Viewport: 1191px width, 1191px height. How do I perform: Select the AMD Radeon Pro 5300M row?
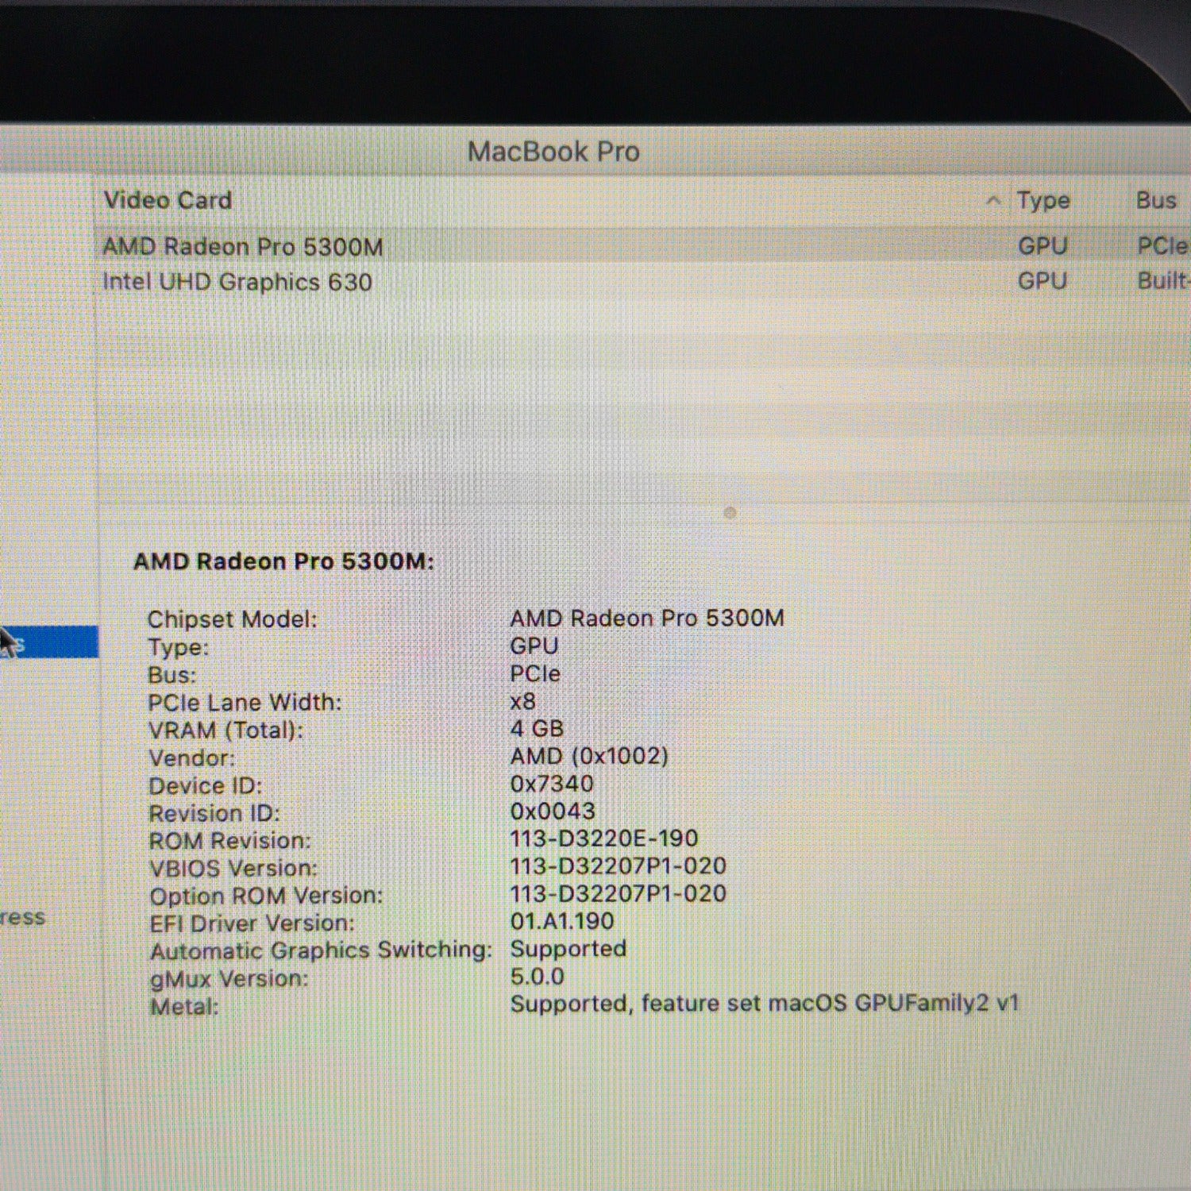pos(243,247)
